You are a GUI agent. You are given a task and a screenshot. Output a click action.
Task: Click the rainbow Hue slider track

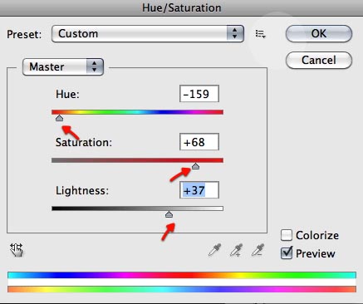[x=137, y=112]
